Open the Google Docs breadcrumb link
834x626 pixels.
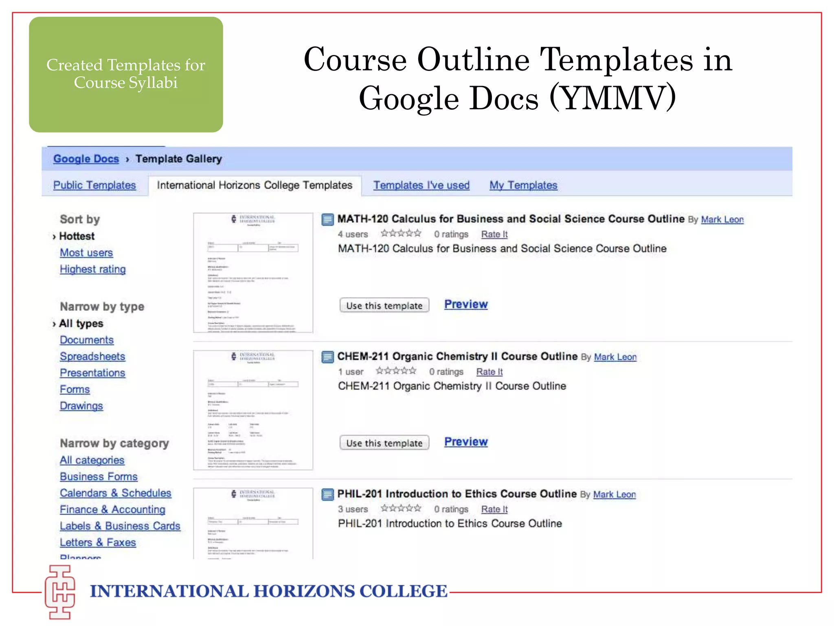click(86, 159)
